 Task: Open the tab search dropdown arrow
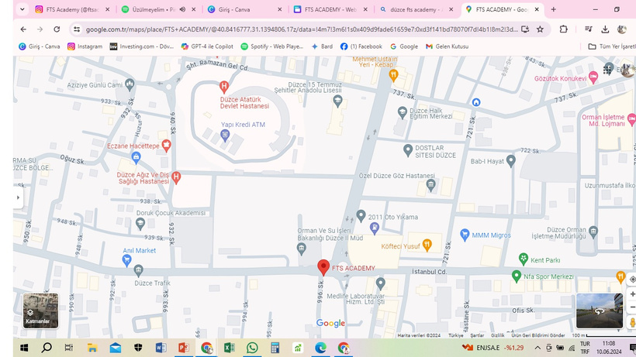(21, 9)
